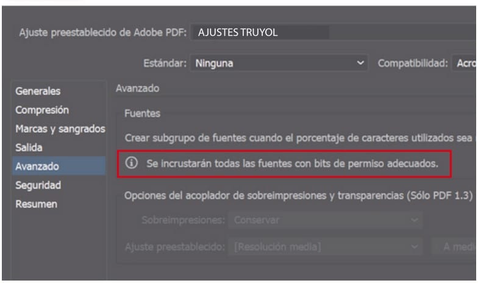Image resolution: width=478 pixels, height=283 pixels.
Task: Select the highlighted Avanzado sidebar item
Action: point(38,166)
